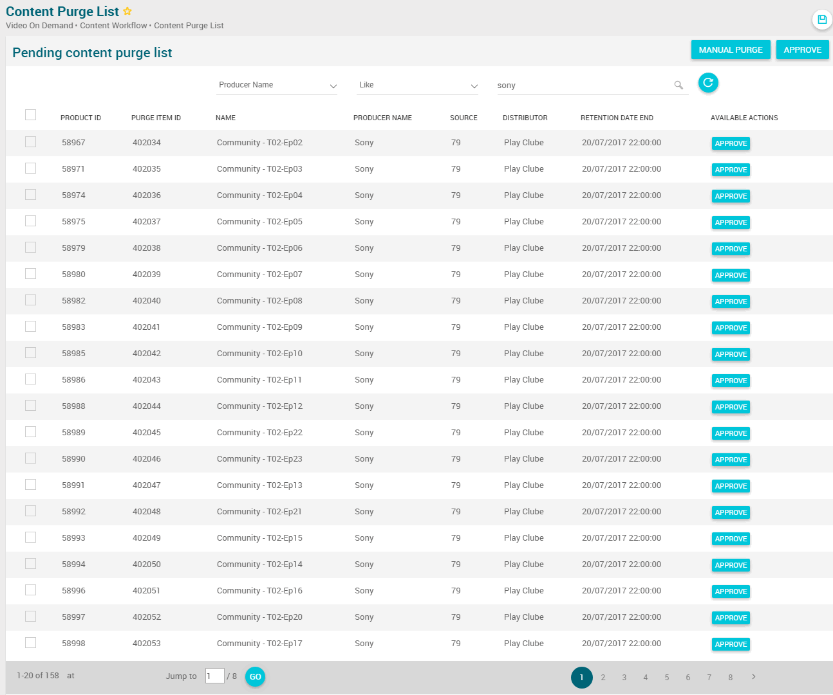The width and height of the screenshot is (833, 695).
Task: Tick the checkbox for product 58998
Action: (30, 643)
